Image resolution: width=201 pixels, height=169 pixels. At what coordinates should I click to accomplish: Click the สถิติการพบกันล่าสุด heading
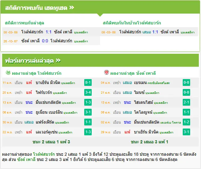24,23
